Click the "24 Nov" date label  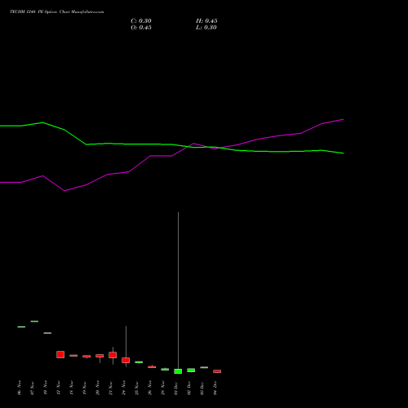(x=123, y=388)
